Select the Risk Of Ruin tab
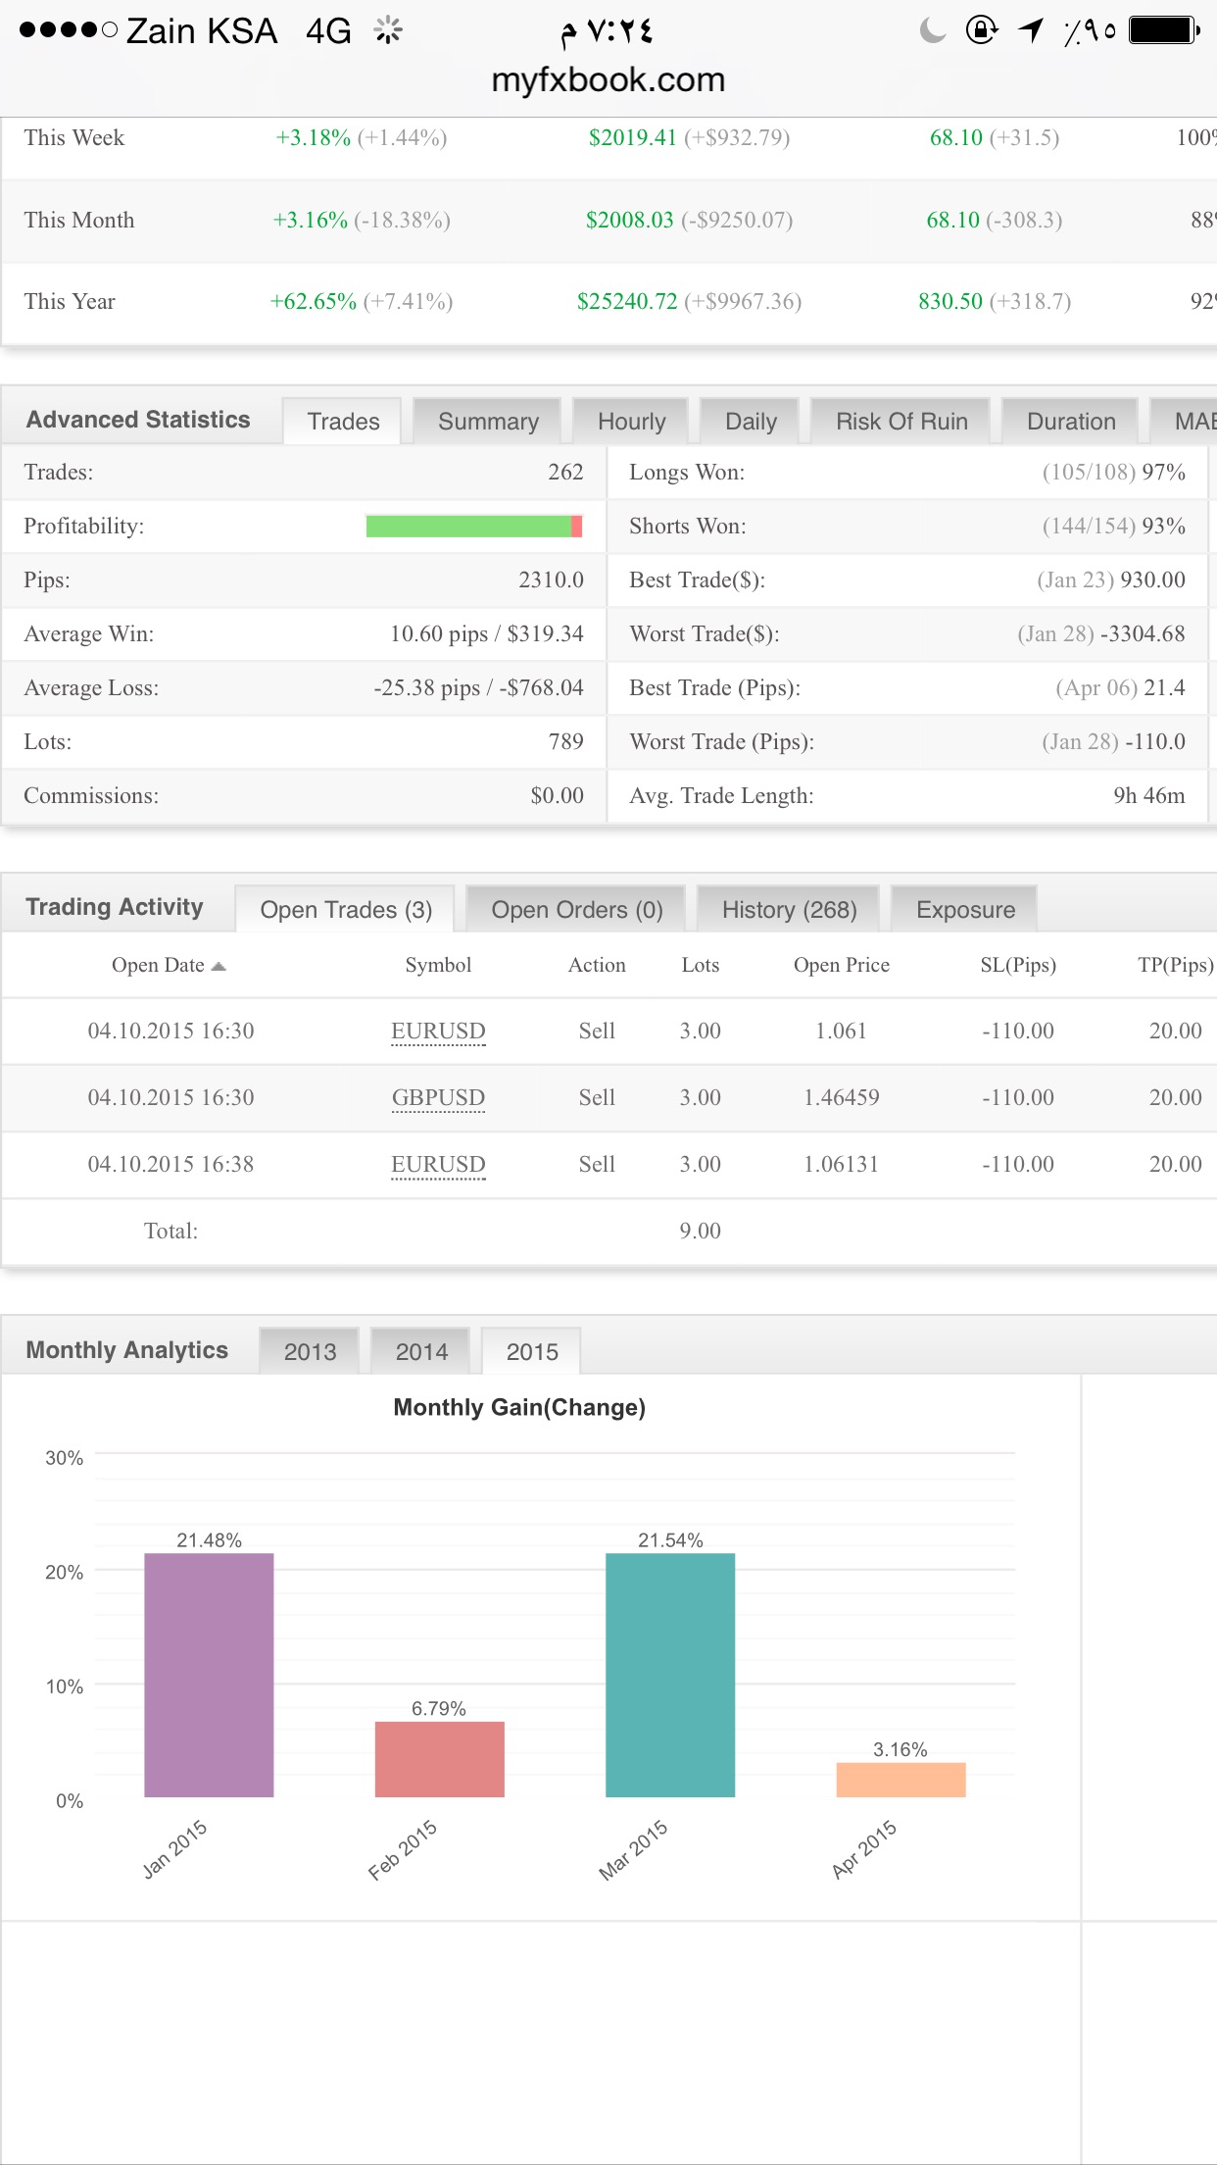This screenshot has width=1217, height=2165. [901, 422]
